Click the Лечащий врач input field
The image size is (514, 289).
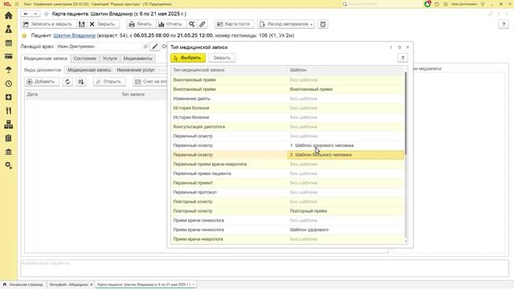(x=100, y=47)
